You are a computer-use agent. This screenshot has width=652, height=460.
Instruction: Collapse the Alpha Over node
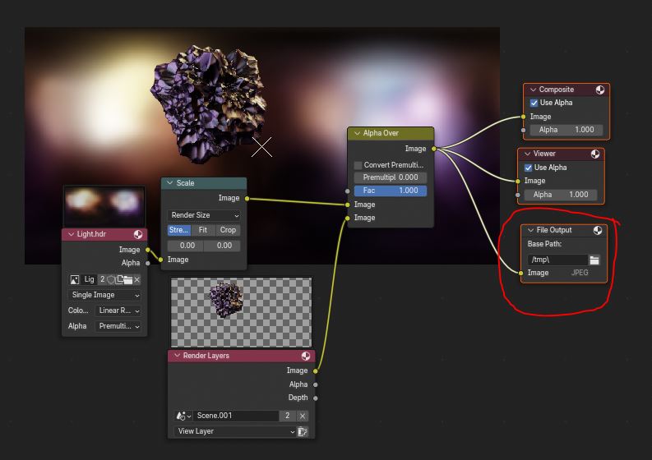tap(356, 134)
